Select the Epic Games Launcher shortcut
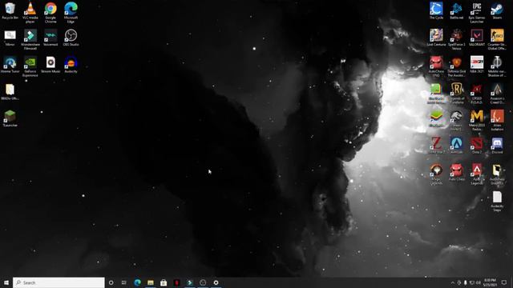513x288 pixels. [x=477, y=13]
